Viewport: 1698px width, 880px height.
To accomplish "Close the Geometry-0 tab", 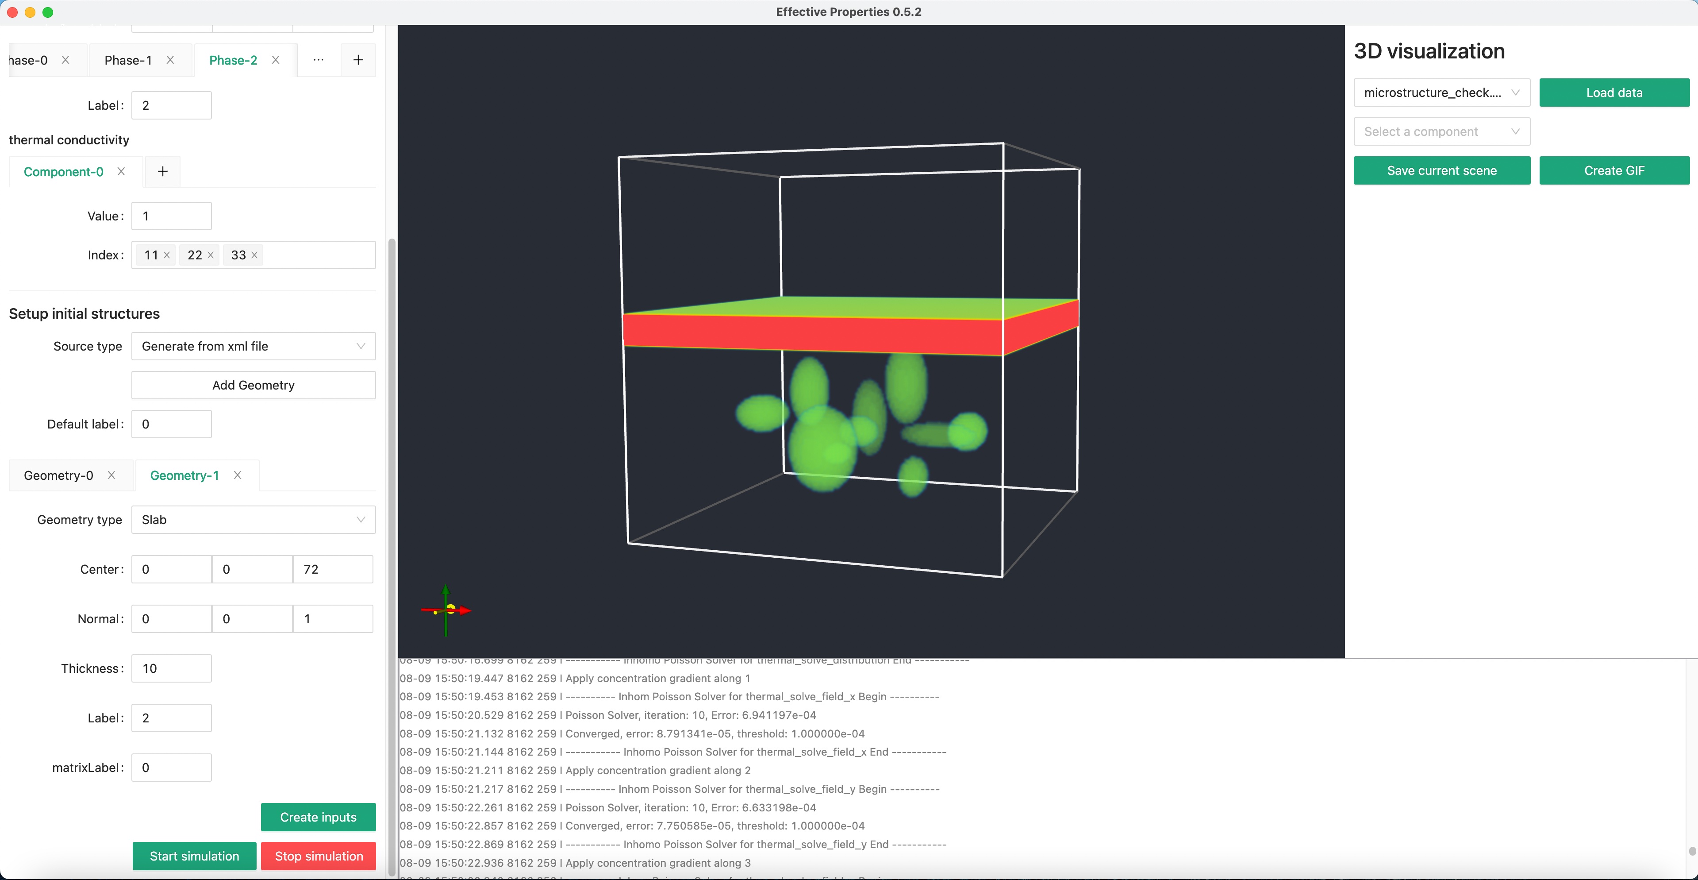I will click(111, 475).
